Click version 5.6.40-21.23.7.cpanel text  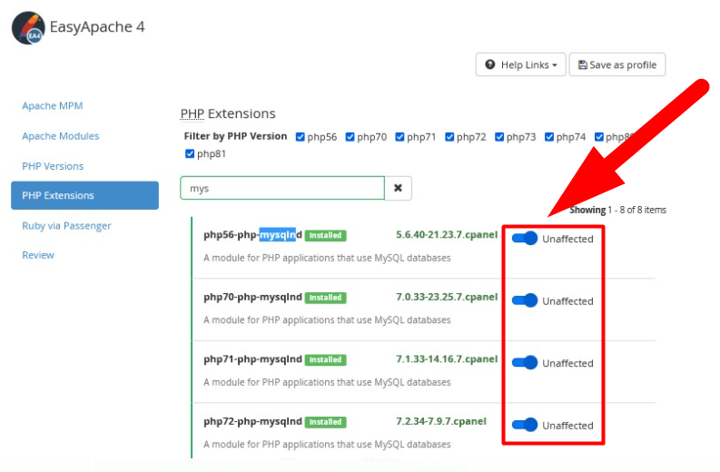coord(447,234)
